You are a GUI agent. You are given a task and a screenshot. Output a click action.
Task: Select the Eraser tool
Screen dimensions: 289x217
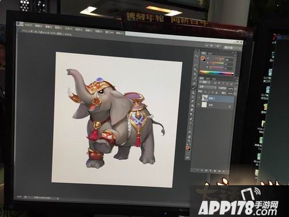point(192,101)
